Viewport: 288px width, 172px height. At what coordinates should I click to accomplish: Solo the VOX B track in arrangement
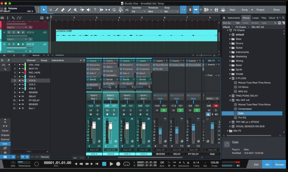(x=13, y=44)
